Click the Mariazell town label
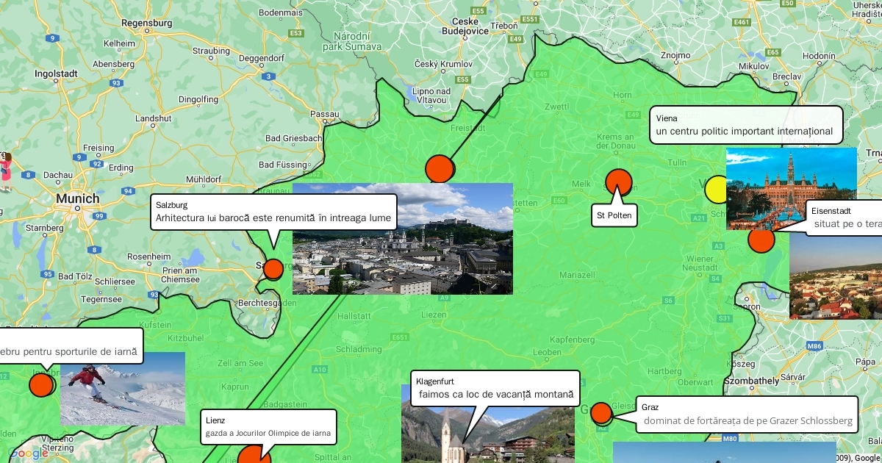The image size is (882, 463). pos(577,274)
